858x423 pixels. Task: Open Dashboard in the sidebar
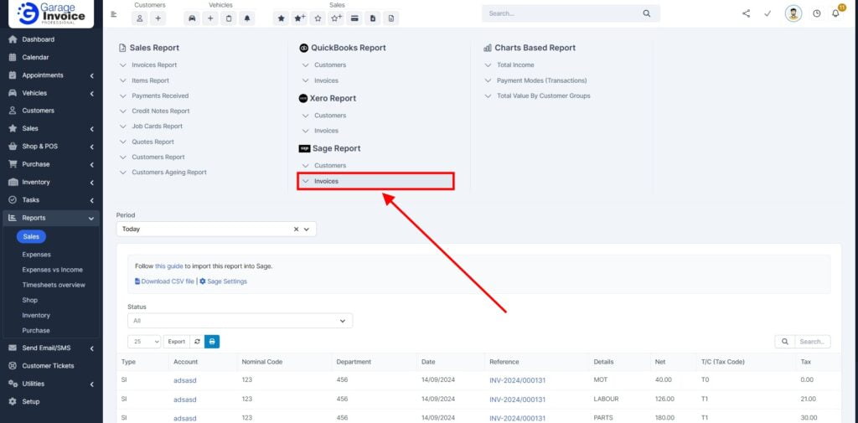[x=39, y=39]
